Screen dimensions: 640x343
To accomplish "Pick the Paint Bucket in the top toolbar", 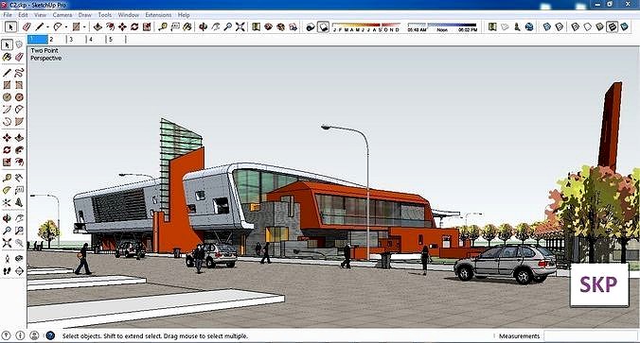I will click(x=187, y=26).
